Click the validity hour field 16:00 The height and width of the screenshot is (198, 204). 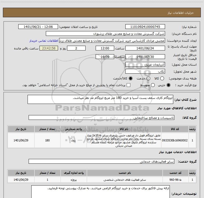pos(105,57)
